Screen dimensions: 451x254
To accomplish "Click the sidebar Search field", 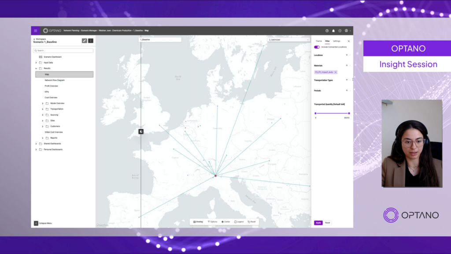I will (63, 50).
